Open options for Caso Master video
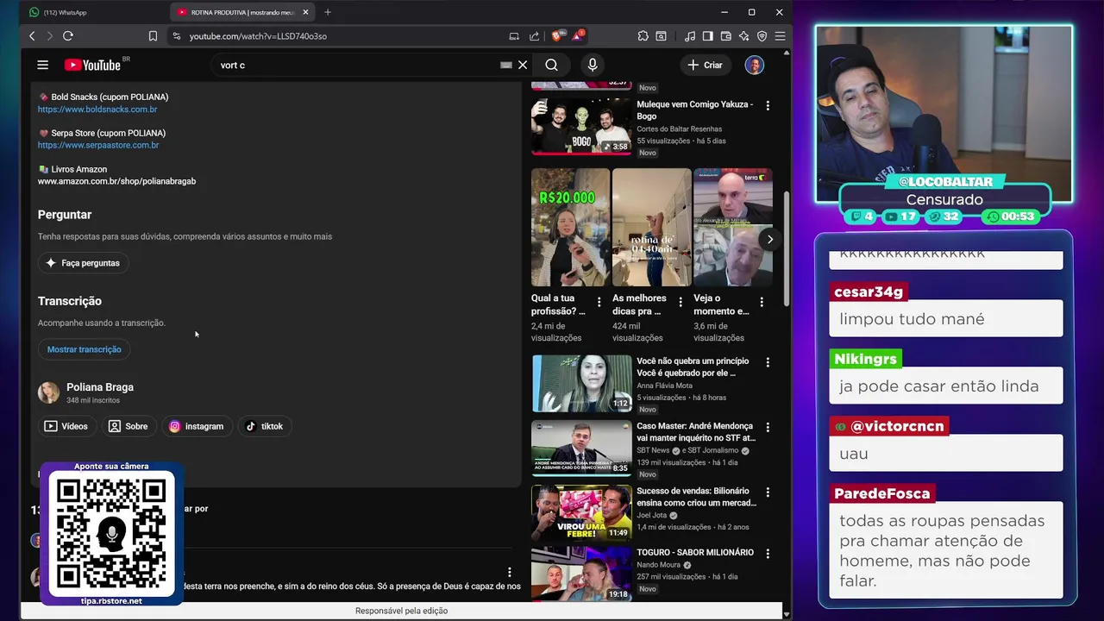Screen dimensions: 1104x621 click(768, 427)
